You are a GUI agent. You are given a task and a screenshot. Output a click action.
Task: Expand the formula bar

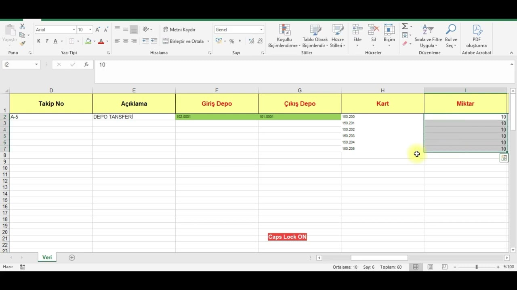tap(511, 64)
